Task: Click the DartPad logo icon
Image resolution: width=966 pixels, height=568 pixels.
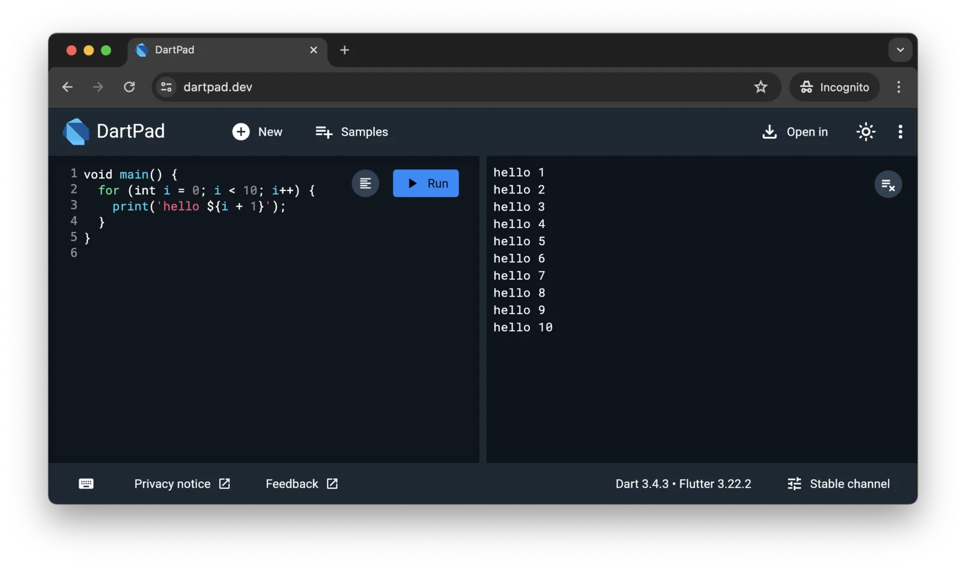Action: (76, 131)
